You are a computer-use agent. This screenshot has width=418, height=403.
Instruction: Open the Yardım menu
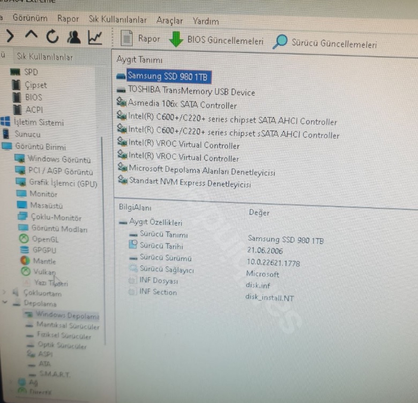(x=206, y=21)
